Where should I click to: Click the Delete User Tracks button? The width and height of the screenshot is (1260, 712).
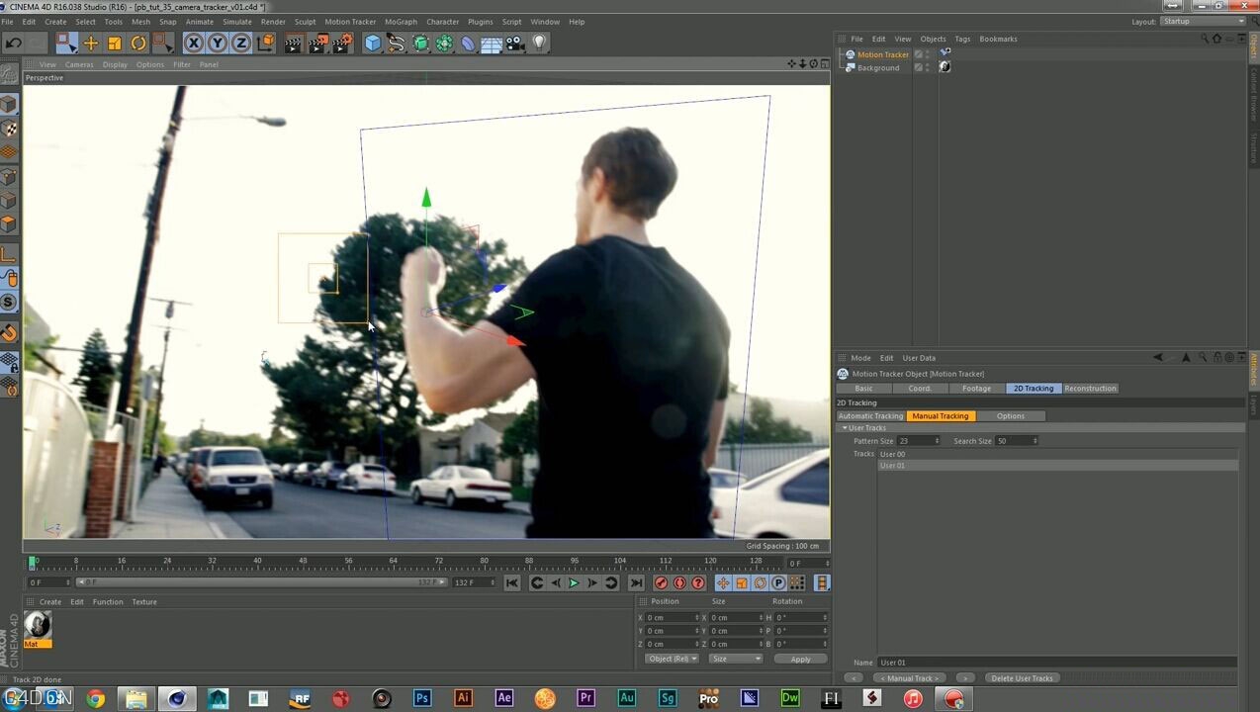[x=1022, y=677]
